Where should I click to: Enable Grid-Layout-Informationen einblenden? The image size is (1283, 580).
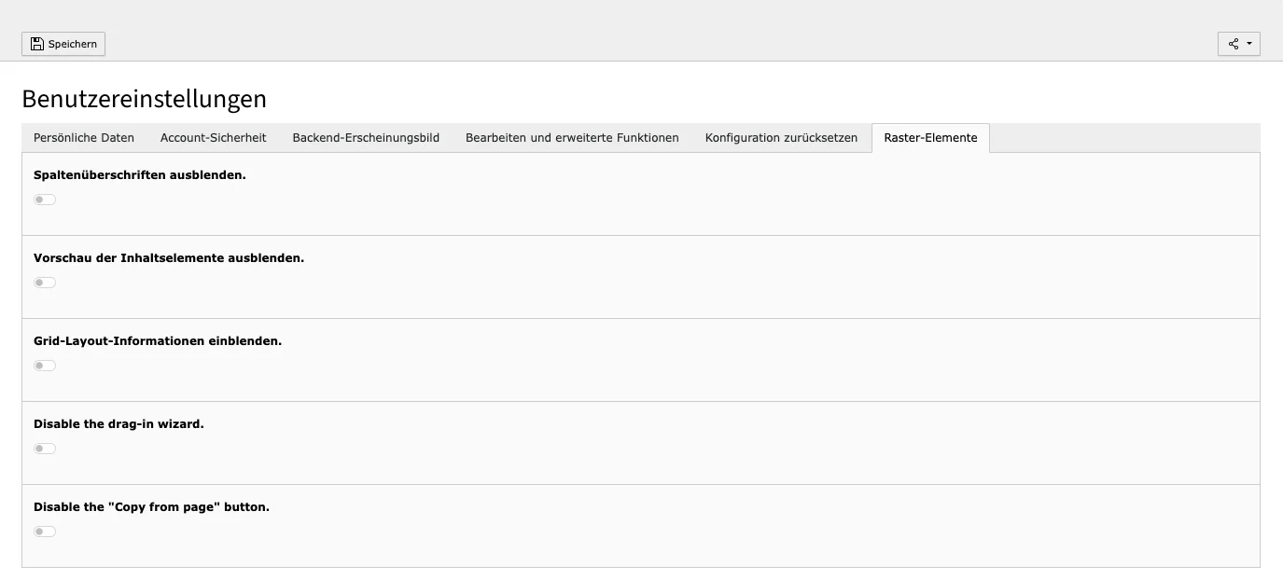click(44, 365)
